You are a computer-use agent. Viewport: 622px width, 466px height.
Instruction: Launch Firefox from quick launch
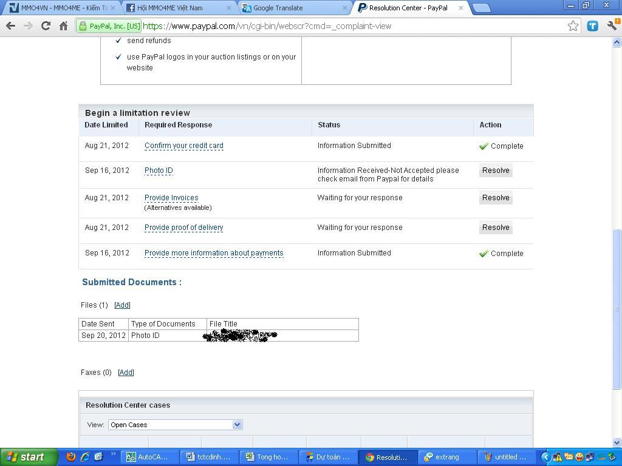click(71, 457)
